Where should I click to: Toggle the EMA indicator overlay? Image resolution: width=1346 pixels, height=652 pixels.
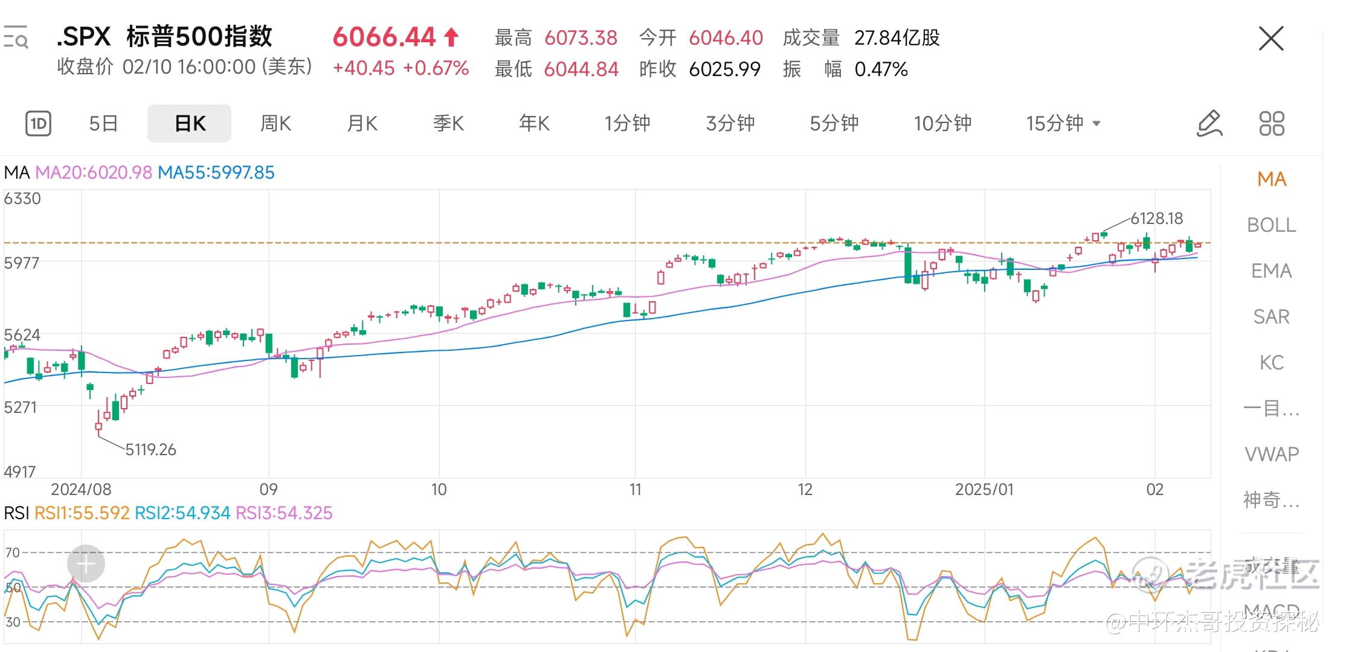[1271, 271]
